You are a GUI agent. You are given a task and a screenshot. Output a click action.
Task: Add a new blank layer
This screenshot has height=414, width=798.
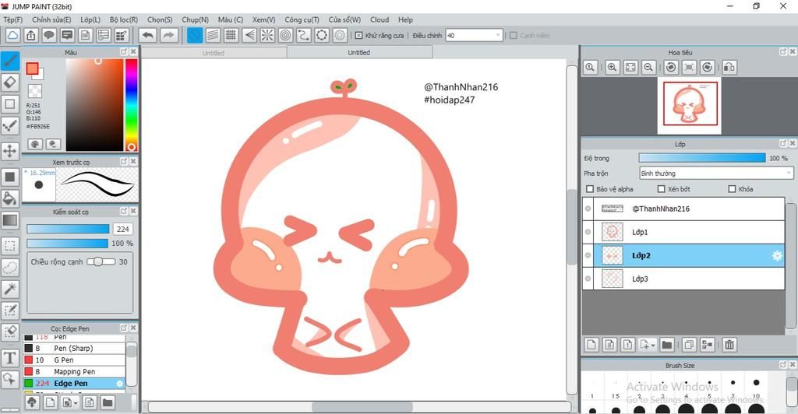click(x=591, y=345)
